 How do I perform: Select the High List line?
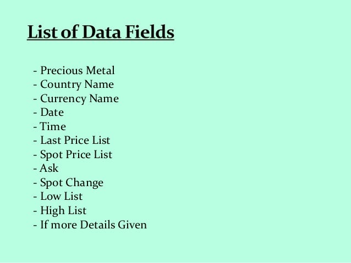coord(60,211)
